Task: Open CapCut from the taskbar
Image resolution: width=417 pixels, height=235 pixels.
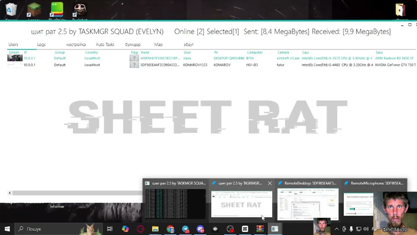Action: [245, 229]
